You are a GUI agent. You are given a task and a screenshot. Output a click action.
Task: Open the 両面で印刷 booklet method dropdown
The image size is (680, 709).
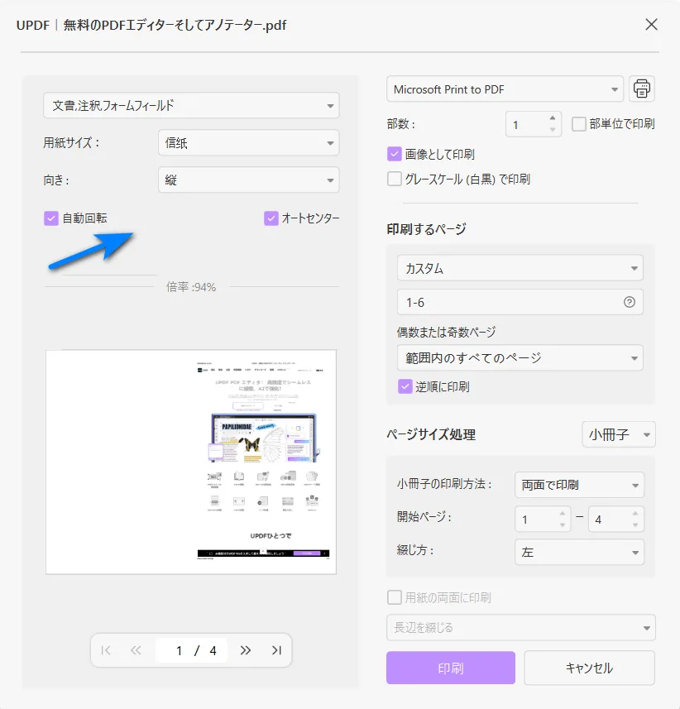580,485
